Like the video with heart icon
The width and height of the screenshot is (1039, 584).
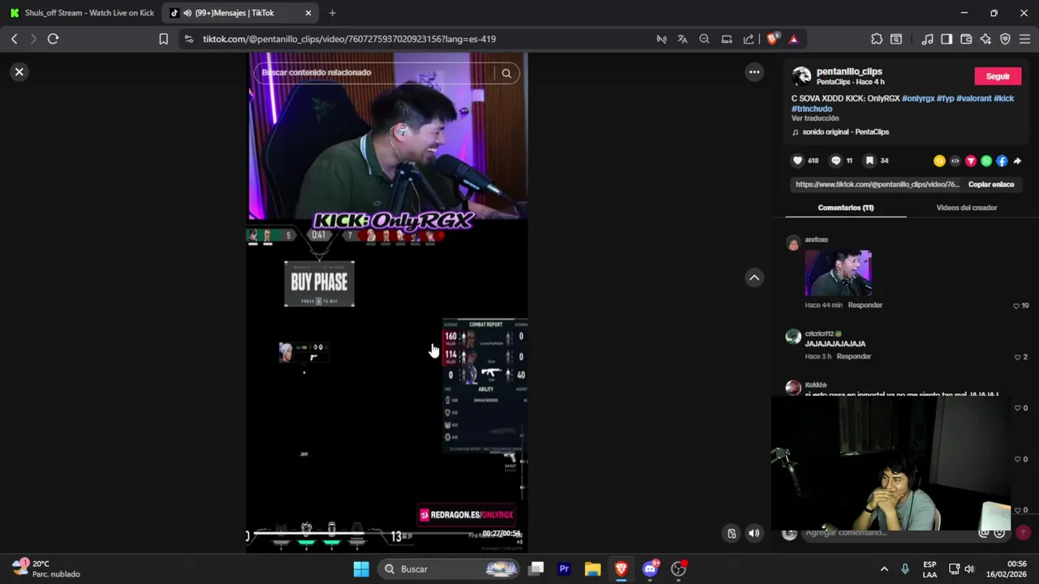[797, 161]
